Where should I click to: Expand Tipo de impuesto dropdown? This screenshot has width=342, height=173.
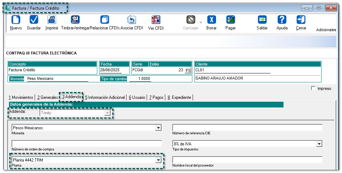coord(319,144)
